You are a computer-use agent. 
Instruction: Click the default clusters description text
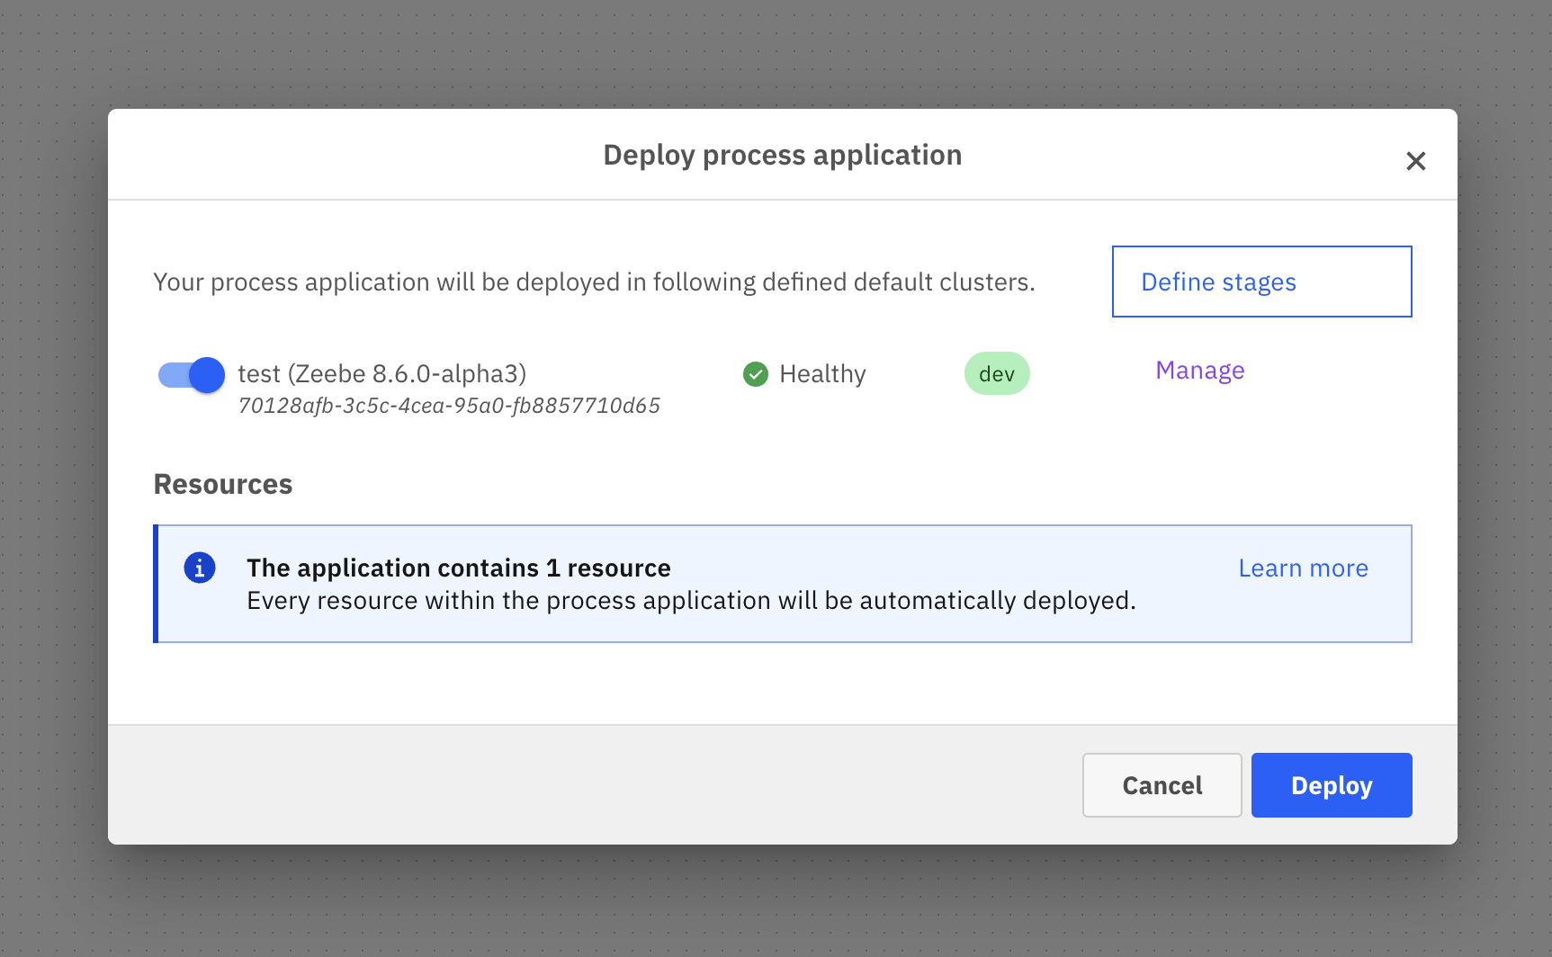(594, 282)
